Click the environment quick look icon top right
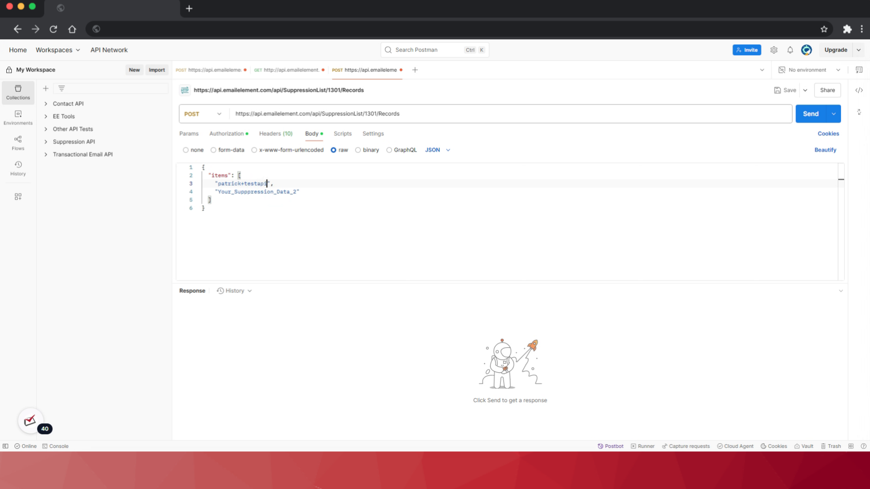Image resolution: width=870 pixels, height=489 pixels. point(859,70)
